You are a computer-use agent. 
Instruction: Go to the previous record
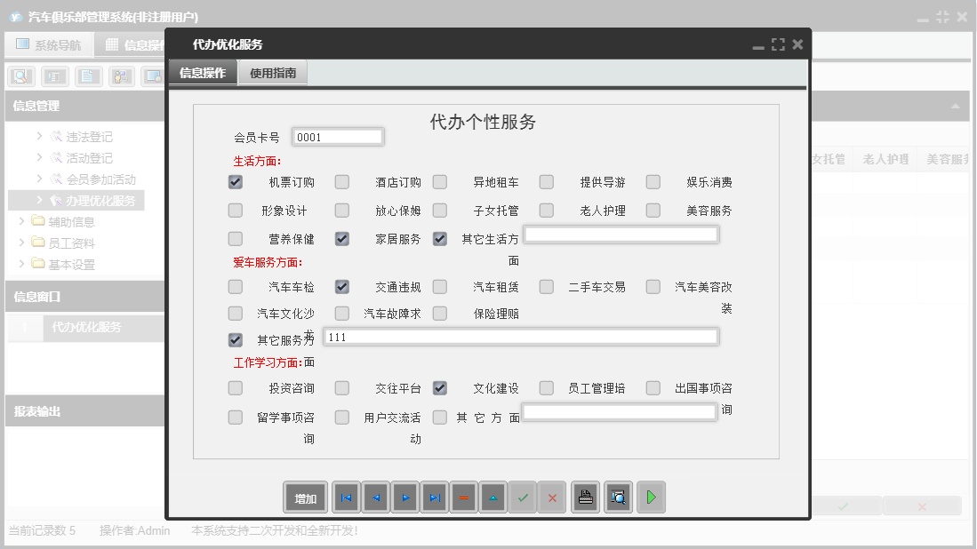(x=376, y=497)
